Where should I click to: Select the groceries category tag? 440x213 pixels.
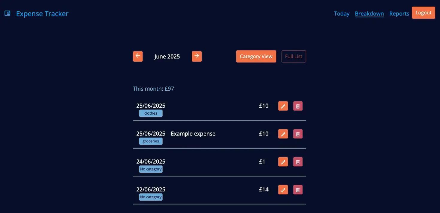coord(151,141)
